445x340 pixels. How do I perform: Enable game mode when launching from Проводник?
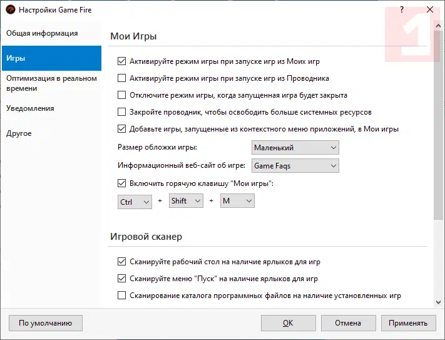[x=122, y=79]
